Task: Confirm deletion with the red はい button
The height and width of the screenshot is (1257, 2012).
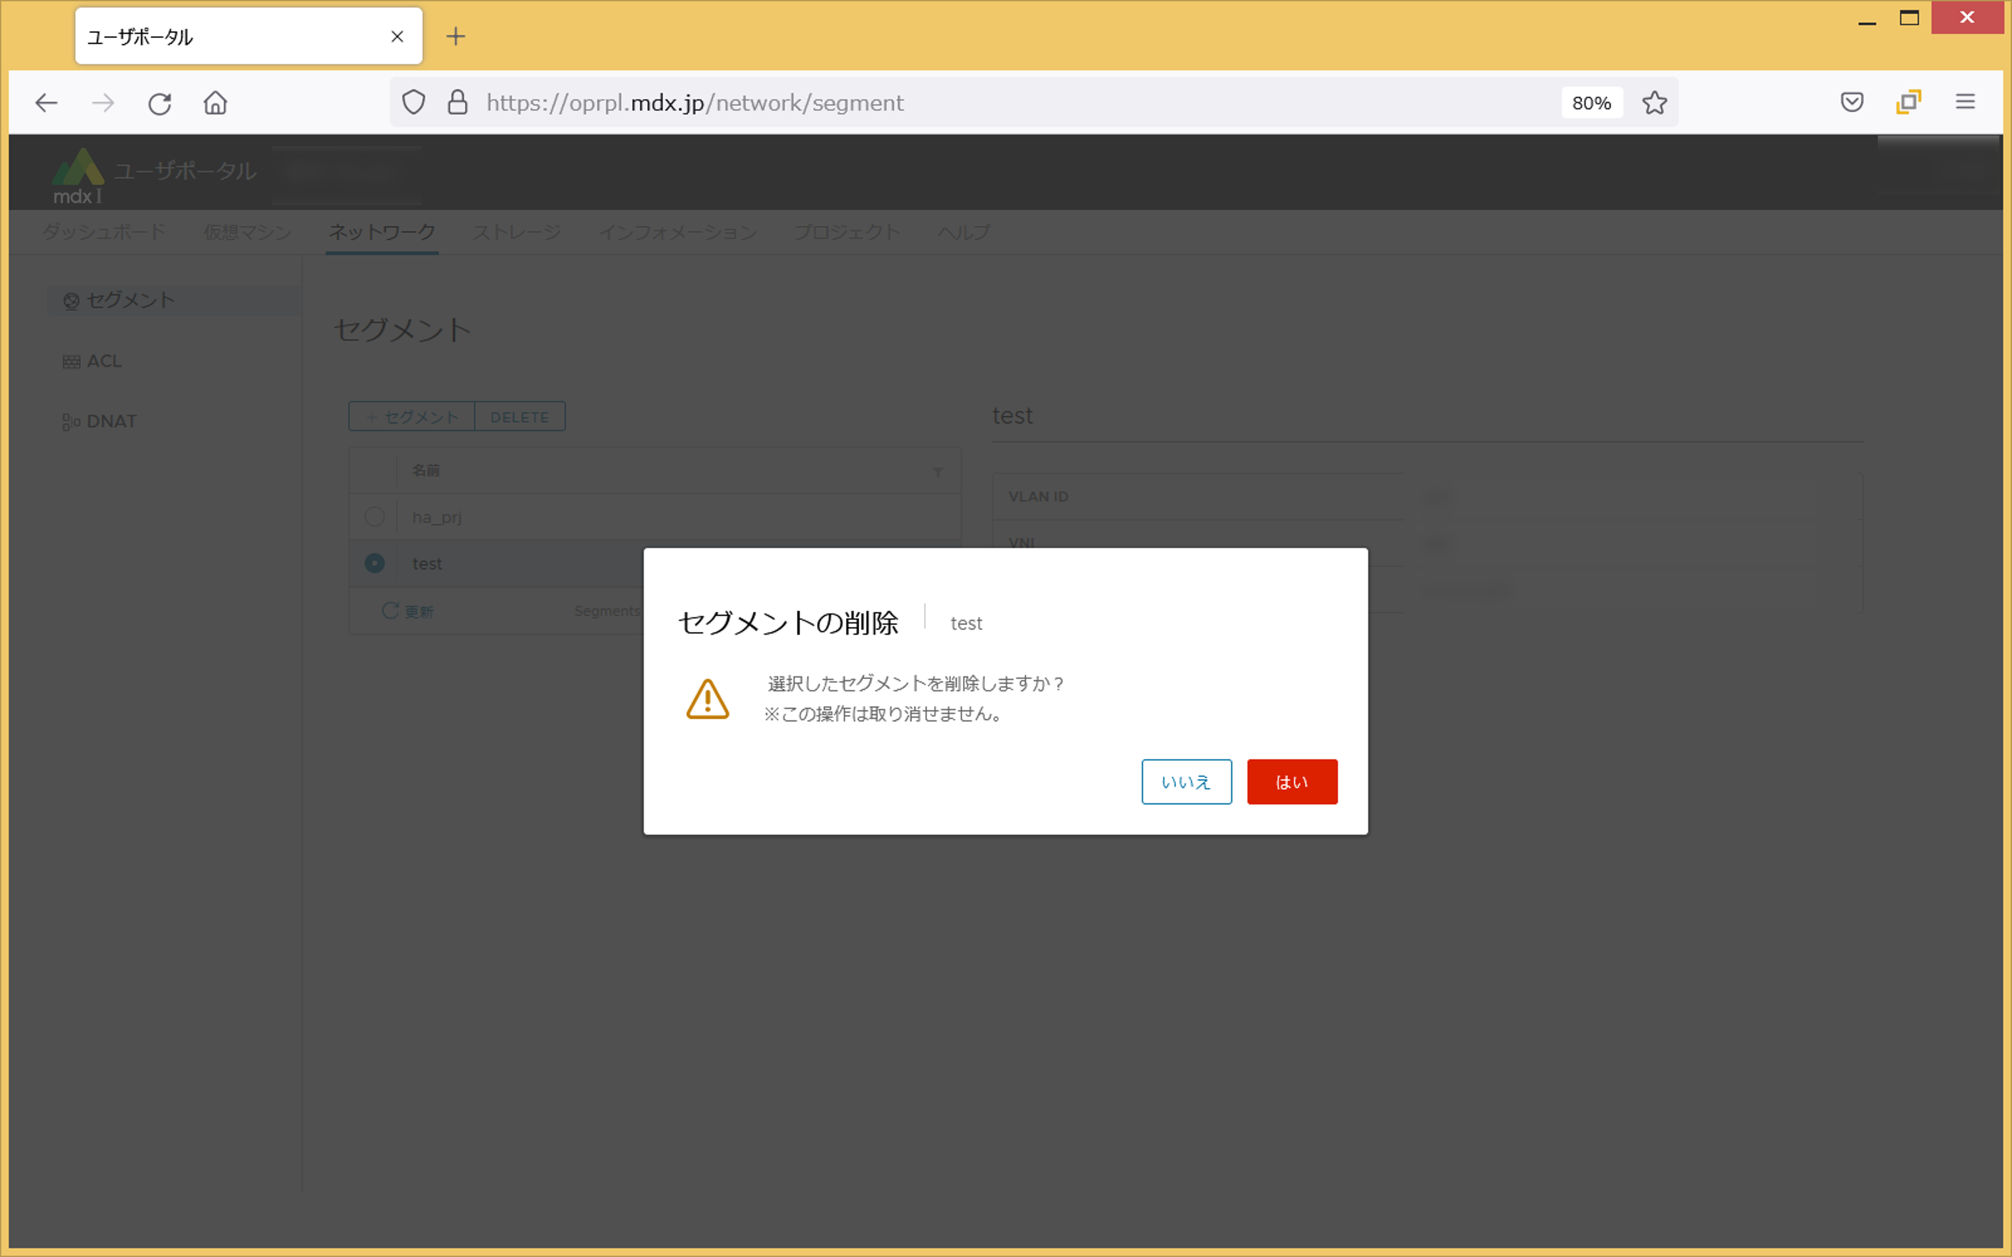Action: click(1291, 782)
